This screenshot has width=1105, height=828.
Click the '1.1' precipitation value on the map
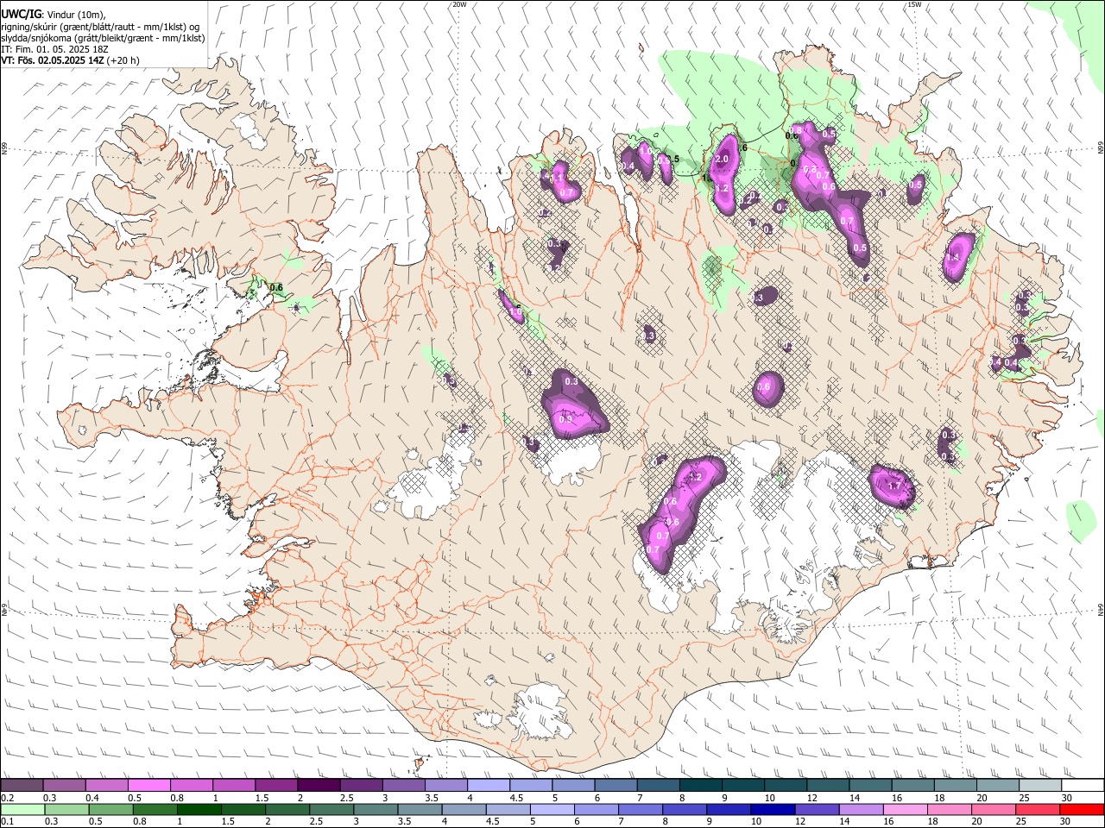tap(559, 177)
